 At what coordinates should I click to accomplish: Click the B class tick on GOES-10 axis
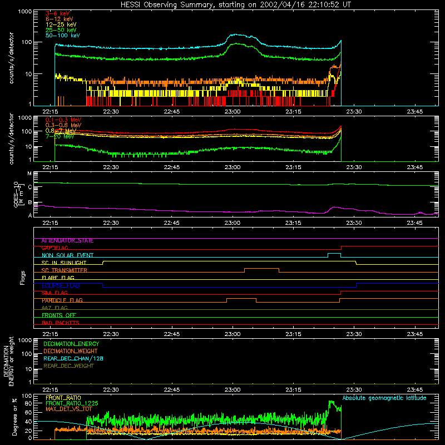30,202
